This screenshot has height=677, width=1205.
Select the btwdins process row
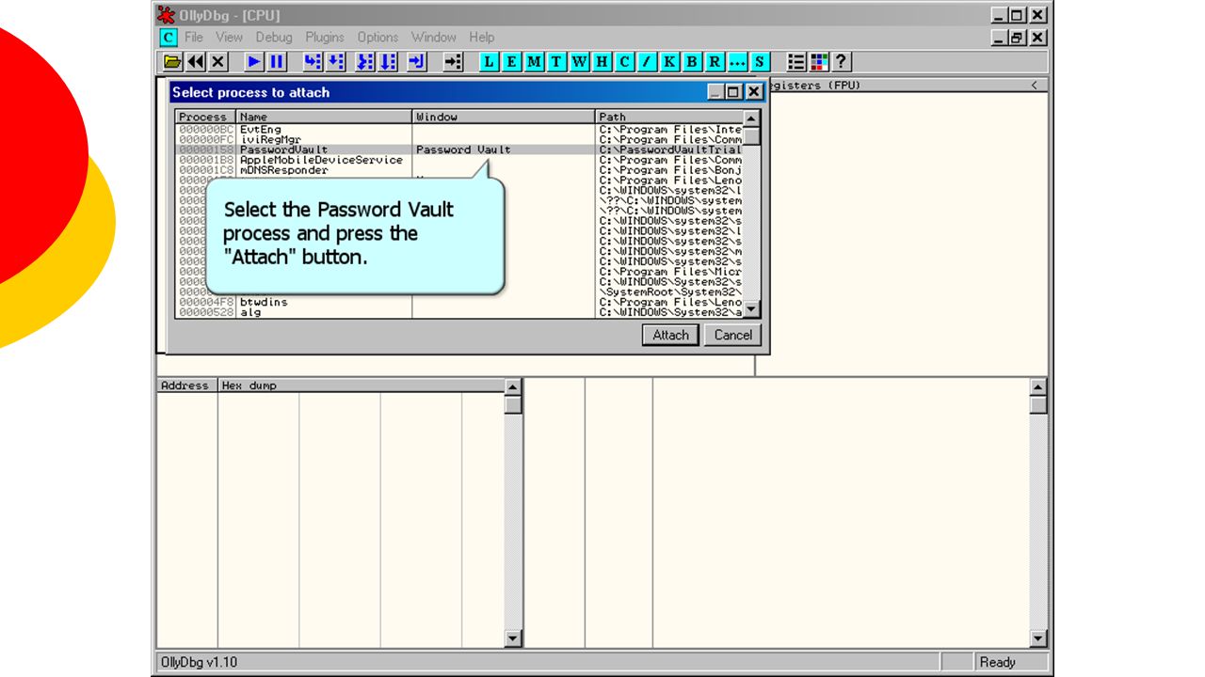point(459,302)
